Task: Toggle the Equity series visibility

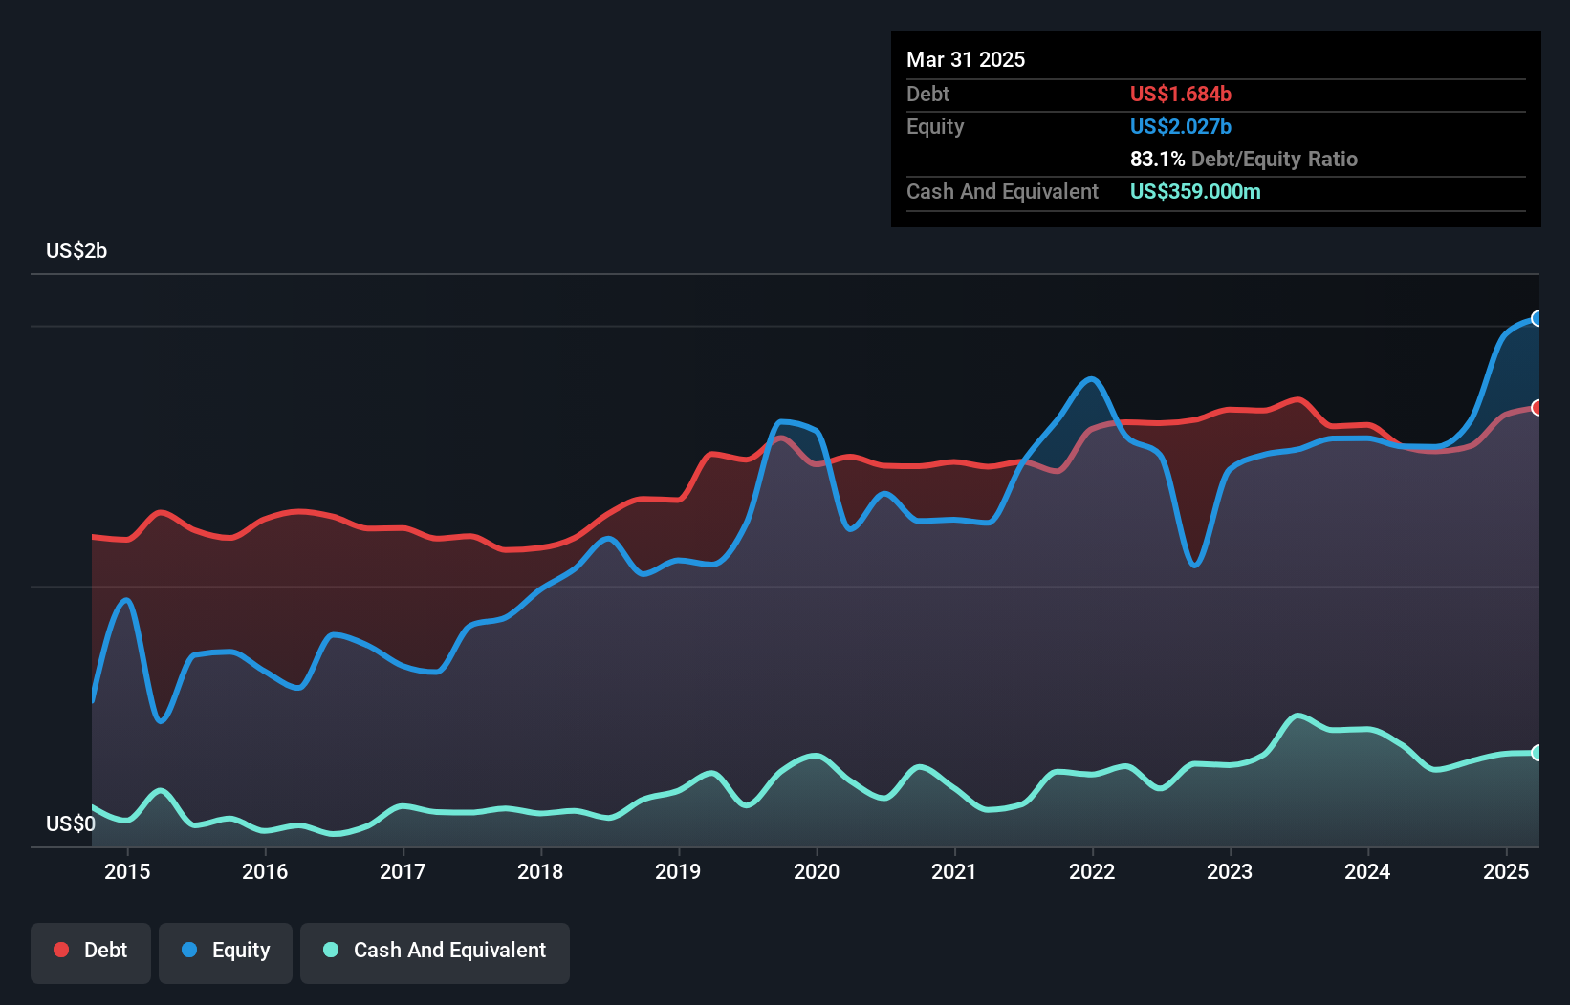Action: click(x=225, y=952)
